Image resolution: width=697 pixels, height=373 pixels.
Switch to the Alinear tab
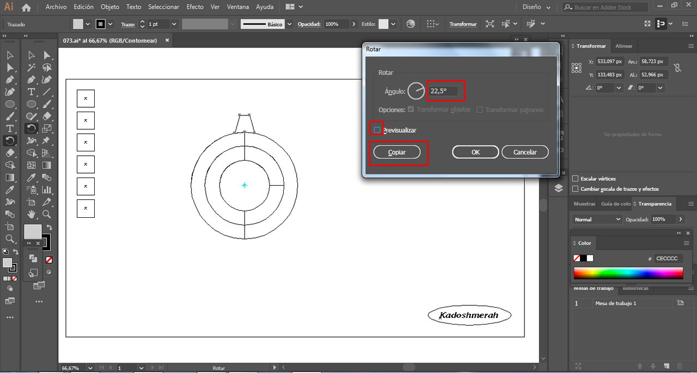point(624,46)
